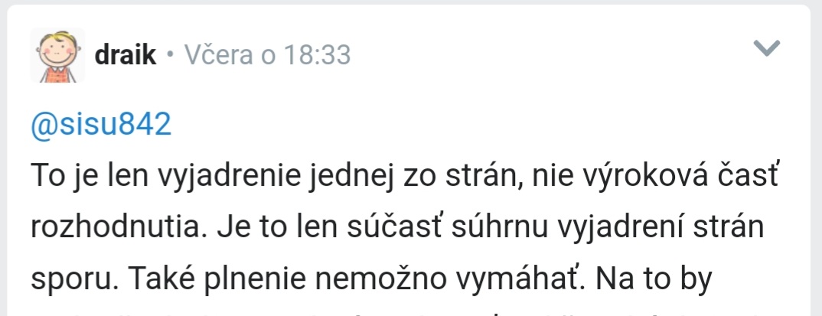Screen dimensions: 822x316
Task: Click the dot separator after draik
Action: pos(169,55)
